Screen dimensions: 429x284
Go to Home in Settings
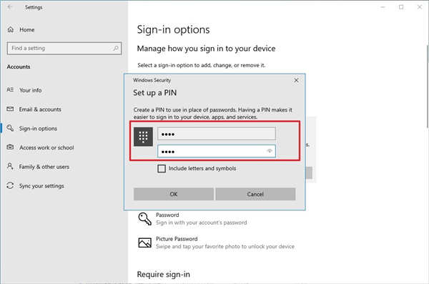(27, 29)
